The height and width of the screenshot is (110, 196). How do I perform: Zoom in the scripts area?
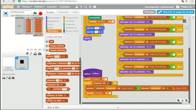click(x=187, y=101)
